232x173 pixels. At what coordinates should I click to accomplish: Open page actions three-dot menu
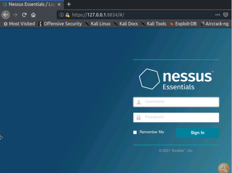click(218, 15)
